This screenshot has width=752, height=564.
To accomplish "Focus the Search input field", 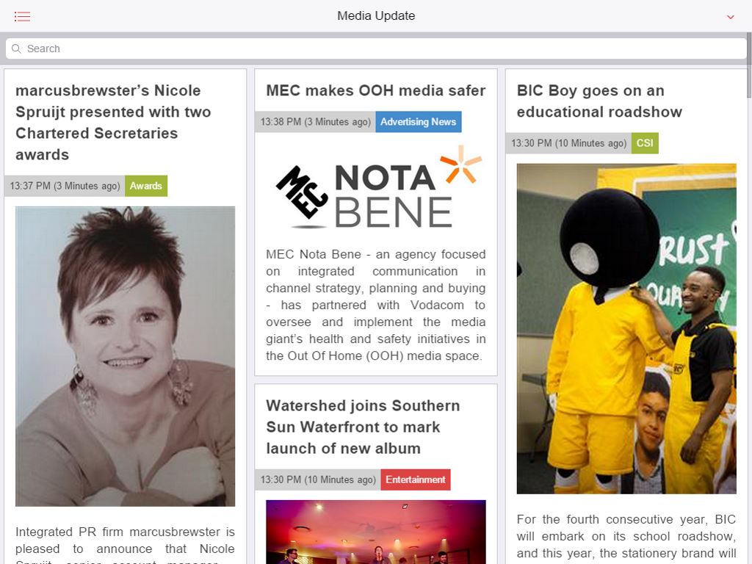I will pos(376,48).
